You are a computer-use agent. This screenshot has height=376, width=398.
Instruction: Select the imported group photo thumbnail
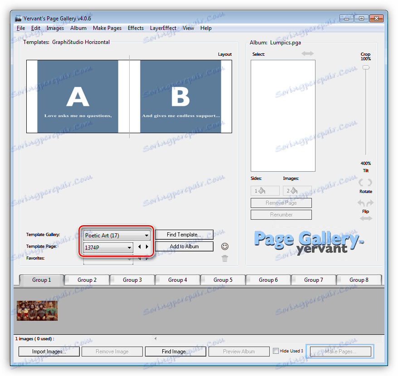pos(37,311)
